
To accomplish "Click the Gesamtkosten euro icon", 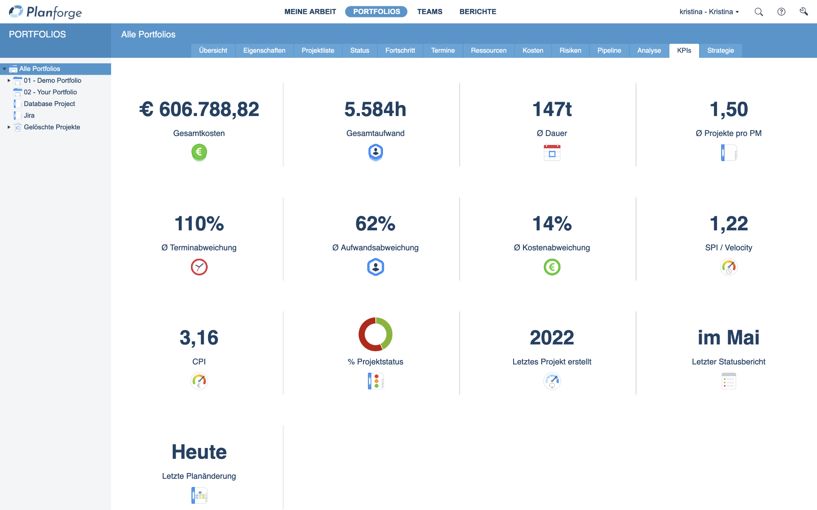I will pos(199,152).
